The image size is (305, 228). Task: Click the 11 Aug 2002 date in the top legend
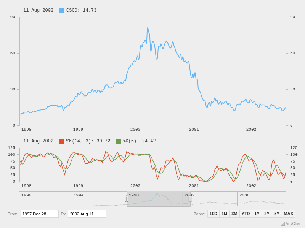pyautogui.click(x=39, y=10)
